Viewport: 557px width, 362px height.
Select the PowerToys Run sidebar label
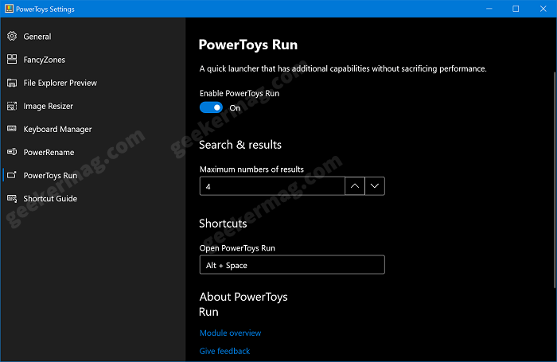[x=50, y=176]
